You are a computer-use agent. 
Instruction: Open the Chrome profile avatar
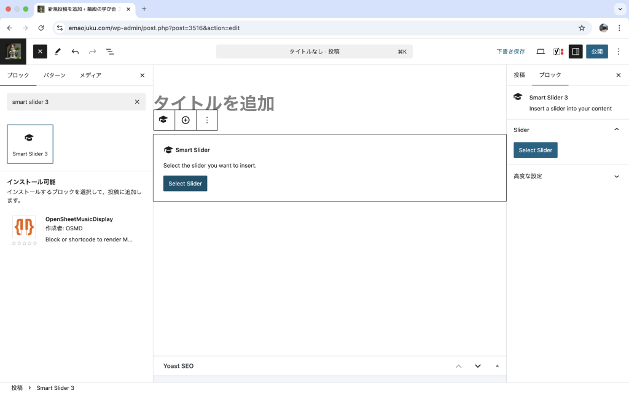(603, 28)
